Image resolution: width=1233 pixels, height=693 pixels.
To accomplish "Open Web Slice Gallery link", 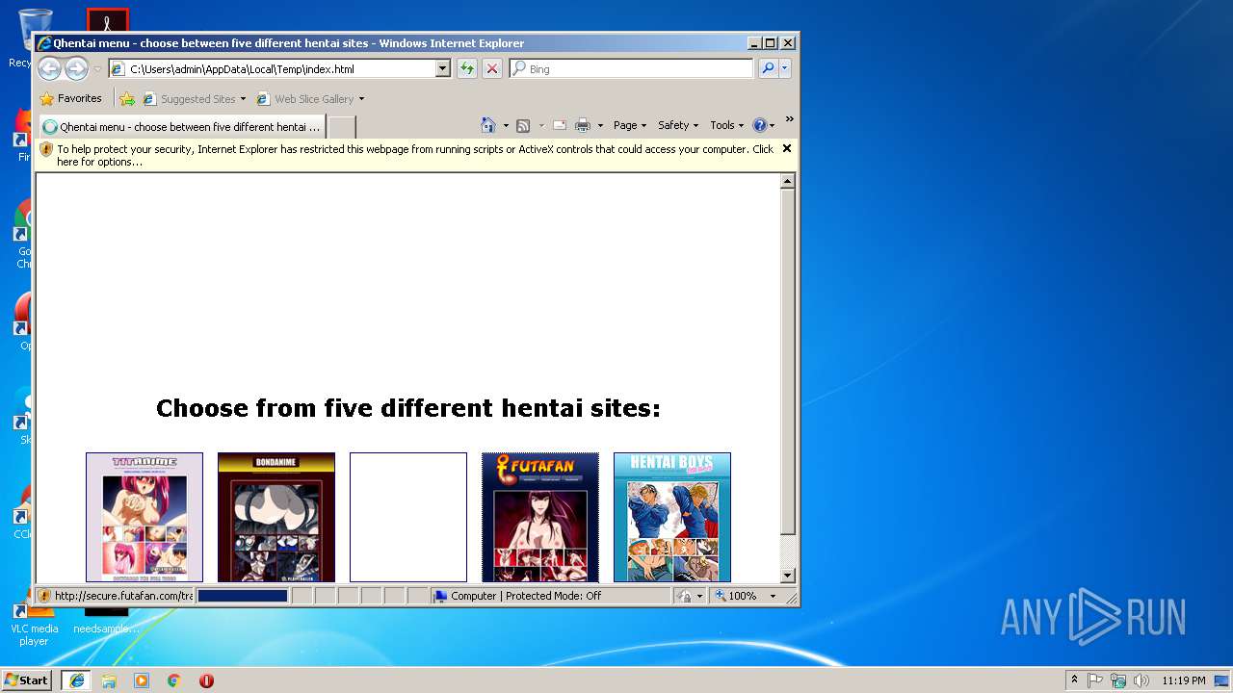I will coord(304,99).
